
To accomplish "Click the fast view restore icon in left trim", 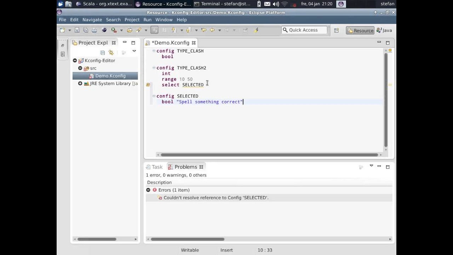I will [63, 45].
